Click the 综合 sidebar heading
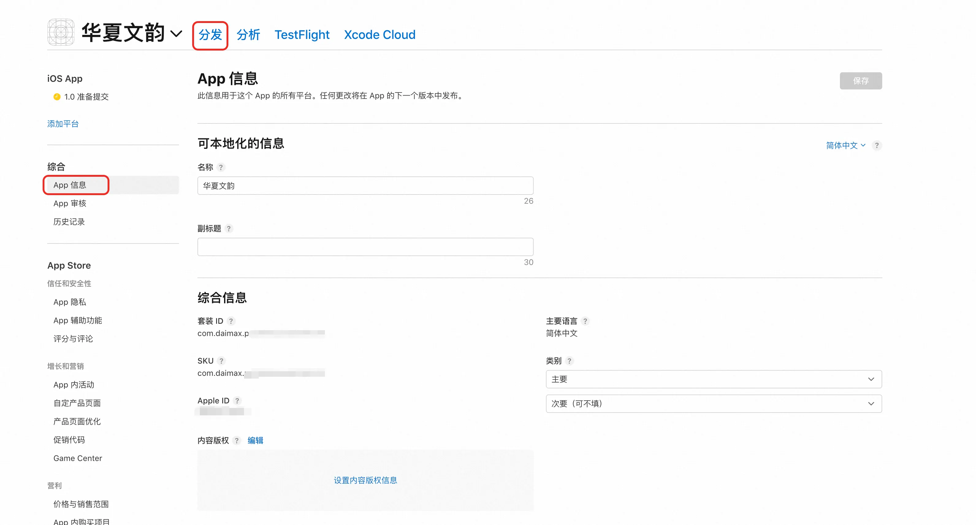Screen dimensions: 976x525 pyautogui.click(x=56, y=167)
